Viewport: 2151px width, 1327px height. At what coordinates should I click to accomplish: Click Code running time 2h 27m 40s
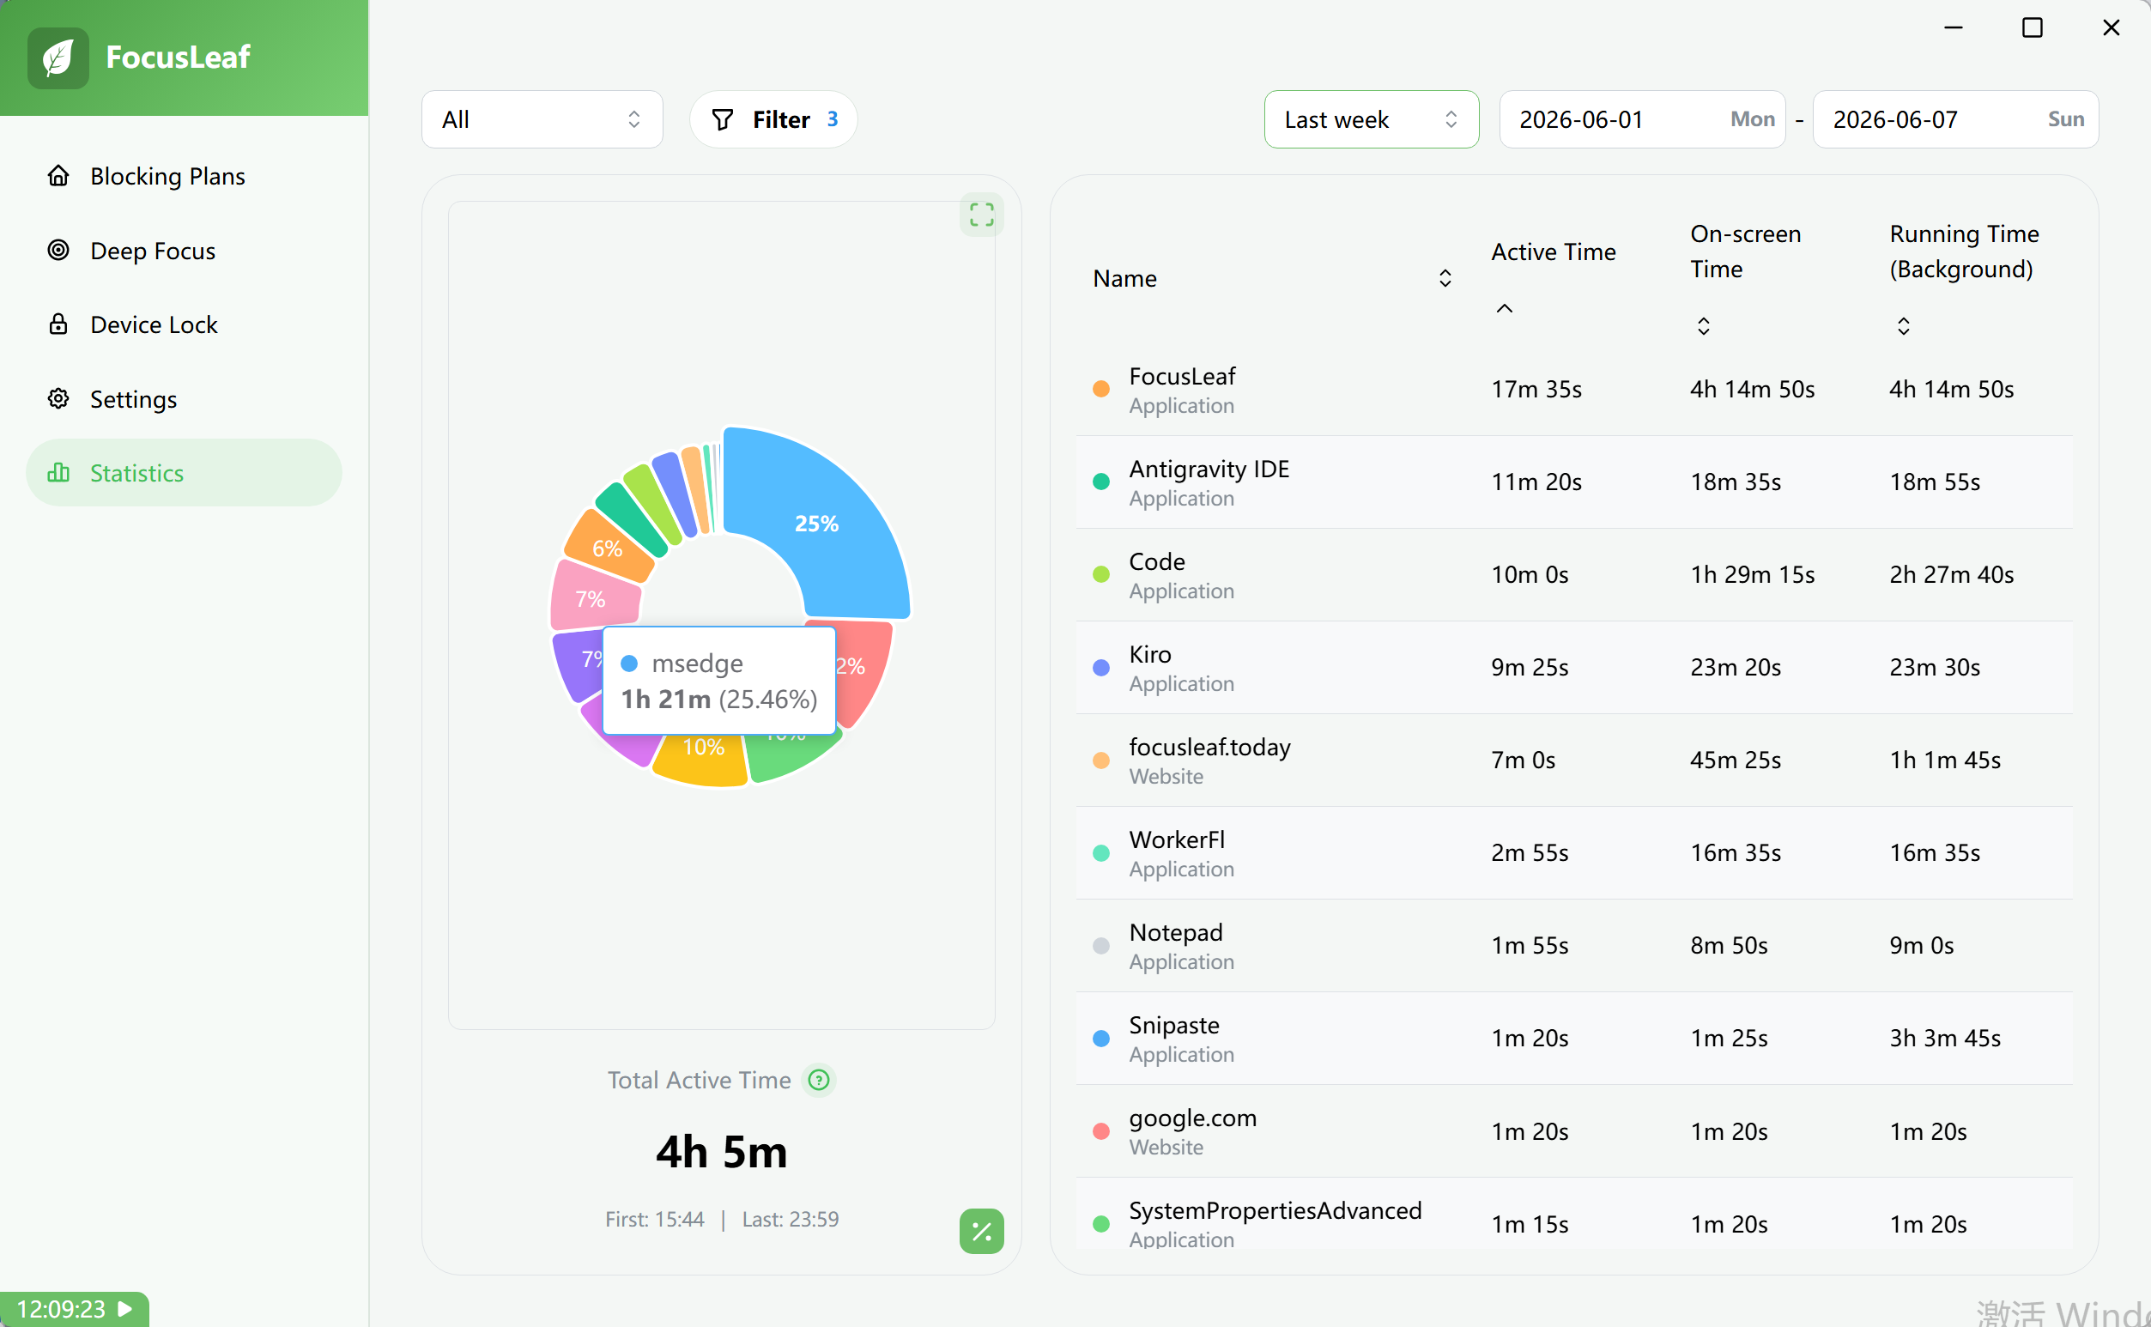[x=1951, y=575]
